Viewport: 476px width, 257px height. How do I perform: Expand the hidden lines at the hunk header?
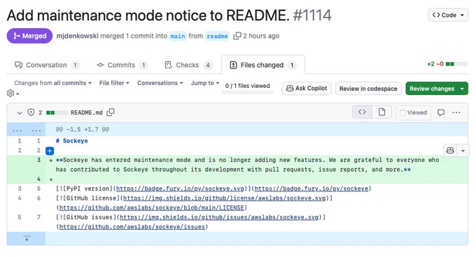(x=27, y=130)
